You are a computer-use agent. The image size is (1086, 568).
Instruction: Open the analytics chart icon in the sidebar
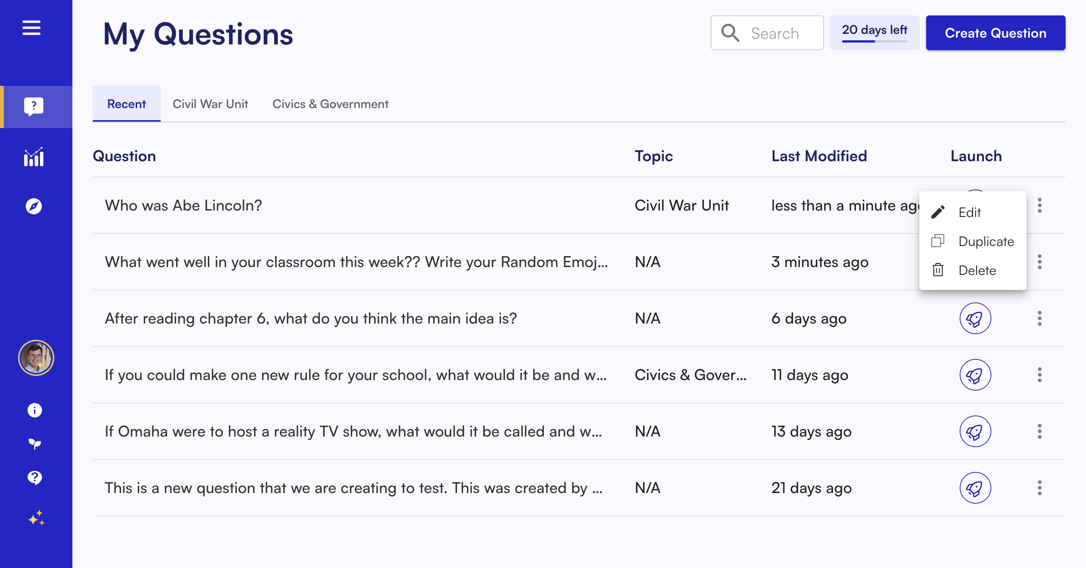click(34, 157)
